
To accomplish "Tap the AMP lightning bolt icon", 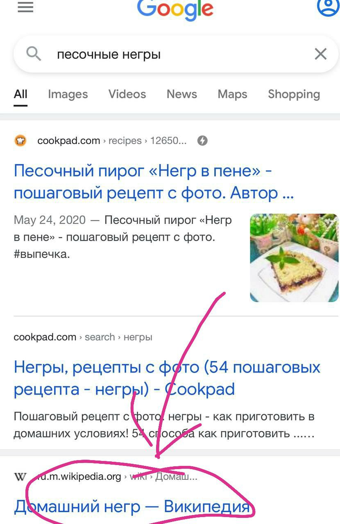I will click(202, 141).
